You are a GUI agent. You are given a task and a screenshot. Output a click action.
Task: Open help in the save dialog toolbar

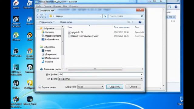click(x=140, y=22)
